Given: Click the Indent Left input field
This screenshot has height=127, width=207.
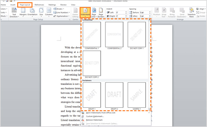Looking at the screenshot, I should pos(121,12).
